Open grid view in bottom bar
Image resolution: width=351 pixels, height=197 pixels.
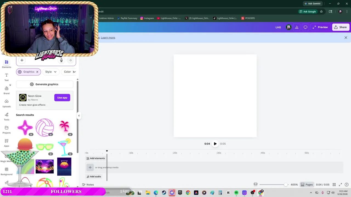coord(334,185)
